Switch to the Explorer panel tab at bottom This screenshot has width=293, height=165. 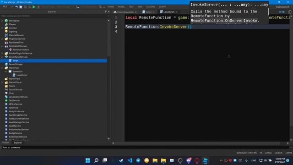18,143
